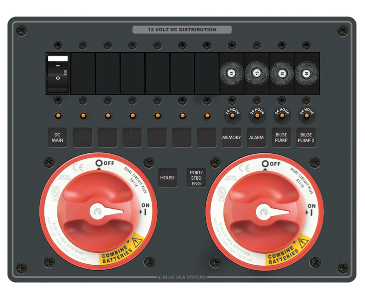365x294 pixels.
Task: Click the Blue Sea Systems logo at bottom
Action: click(182, 277)
